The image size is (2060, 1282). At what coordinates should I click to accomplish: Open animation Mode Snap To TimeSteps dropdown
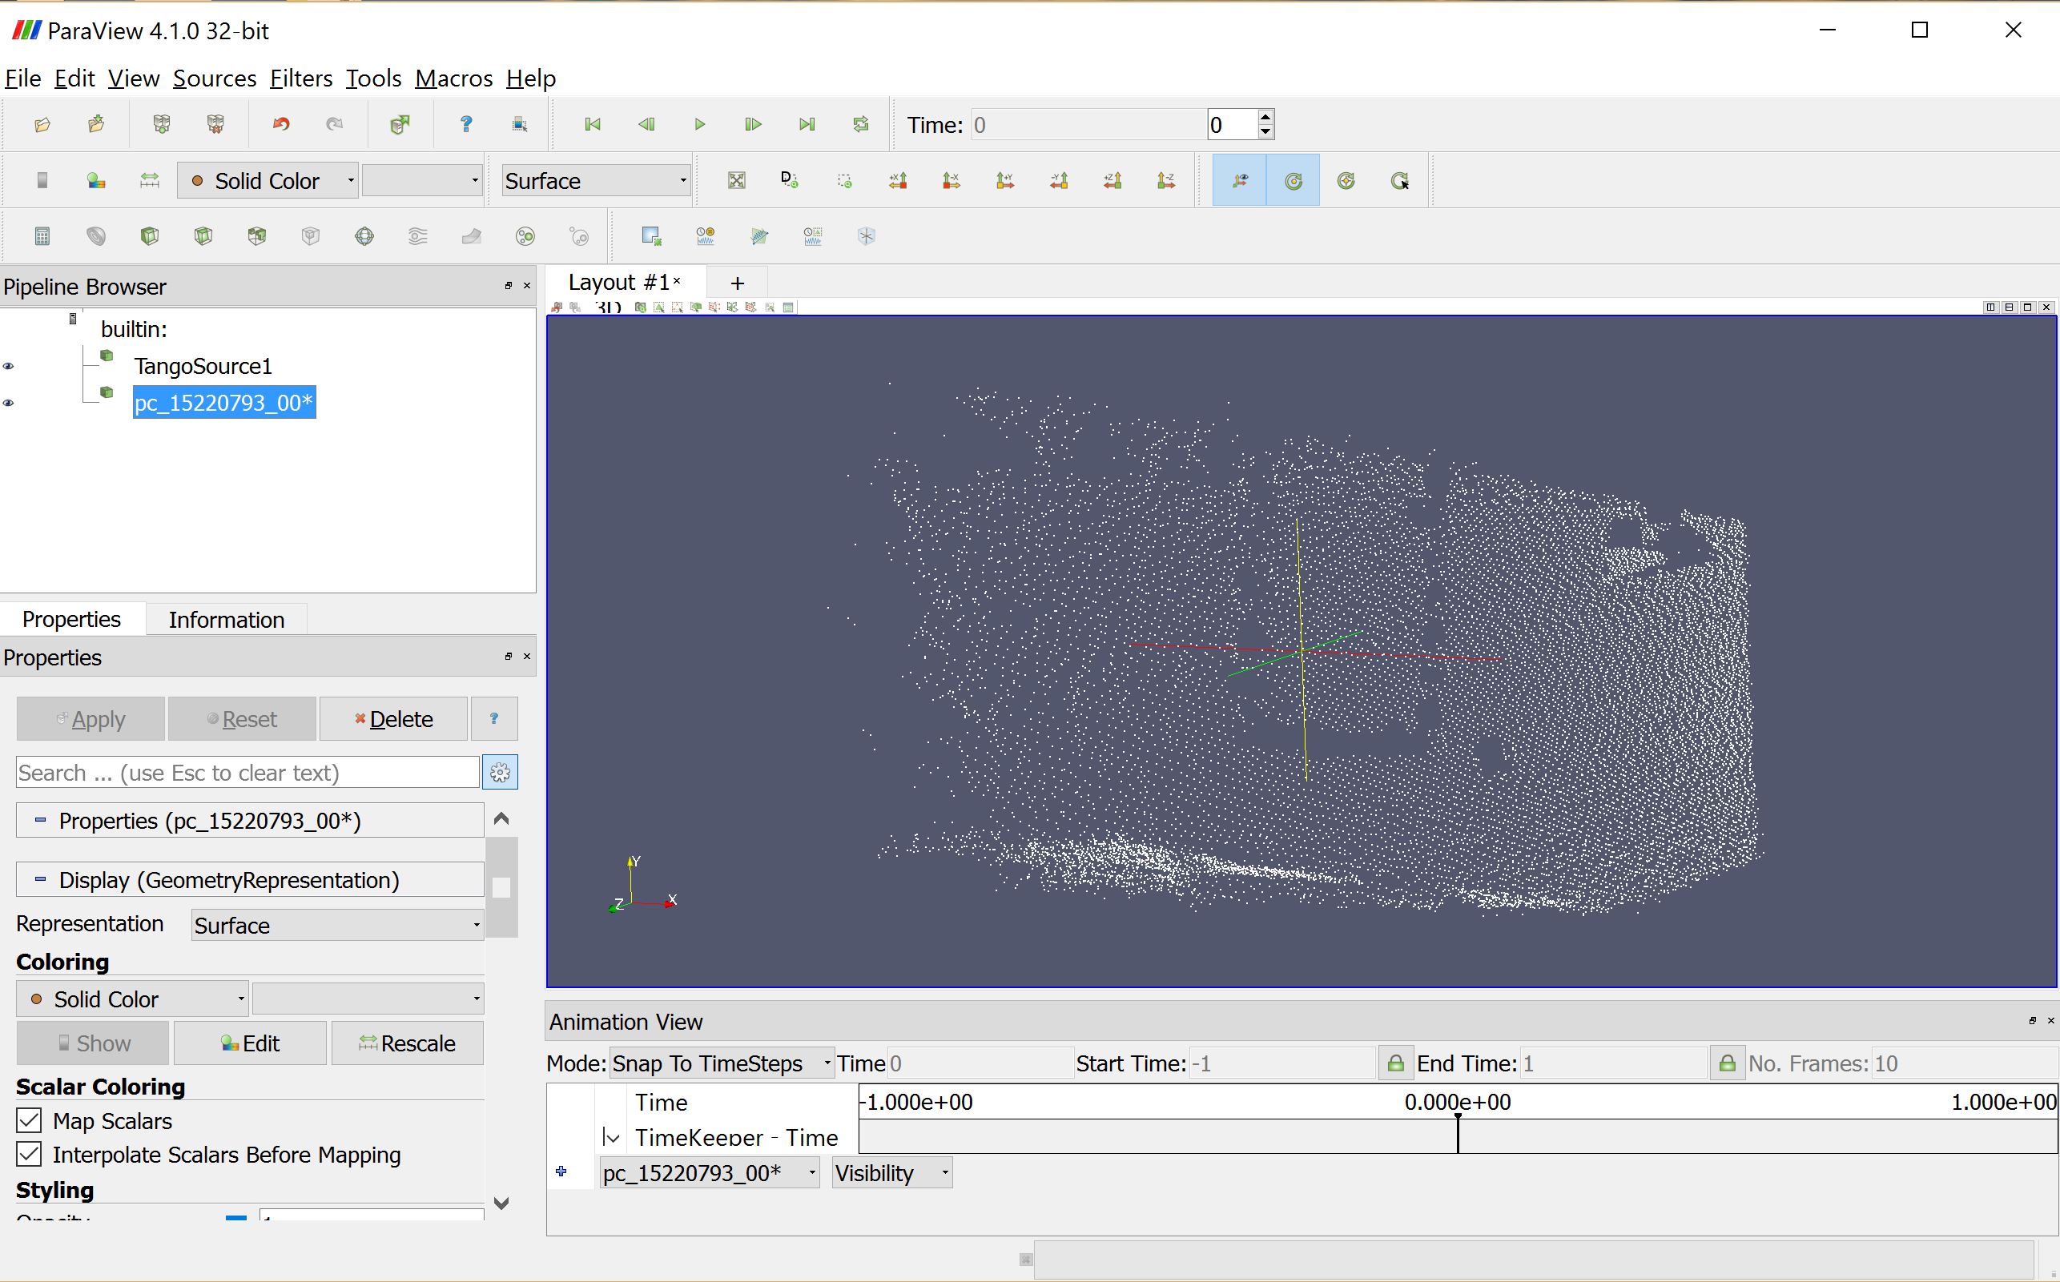722,1063
